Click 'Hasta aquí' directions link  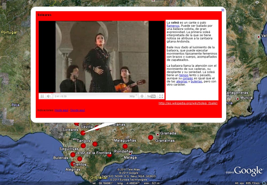pos(61,110)
